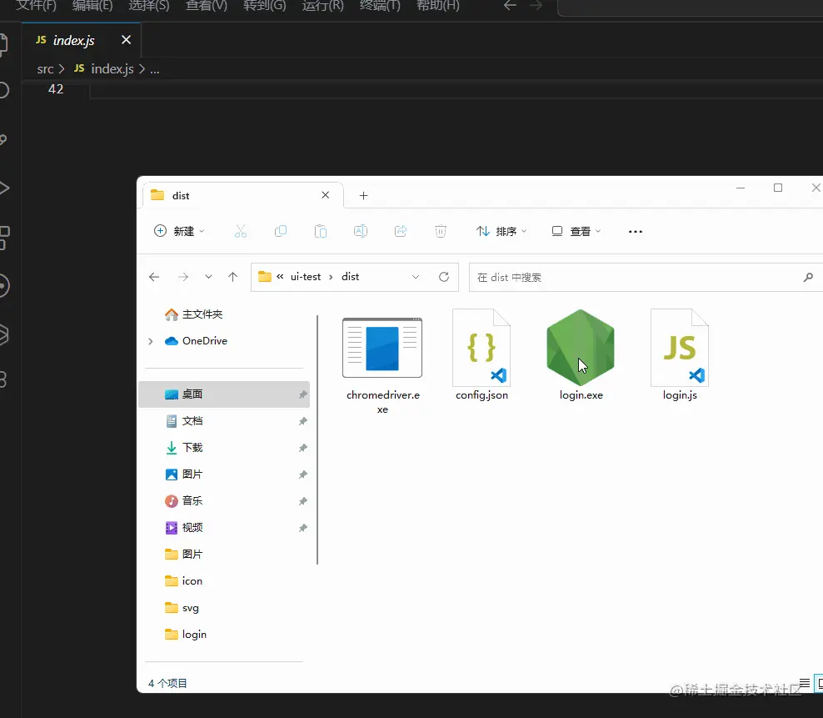Open the New (新建) dropdown
Image resolution: width=823 pixels, height=718 pixels.
click(x=179, y=231)
